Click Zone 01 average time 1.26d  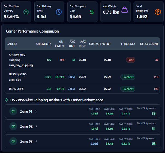click(x=94, y=114)
